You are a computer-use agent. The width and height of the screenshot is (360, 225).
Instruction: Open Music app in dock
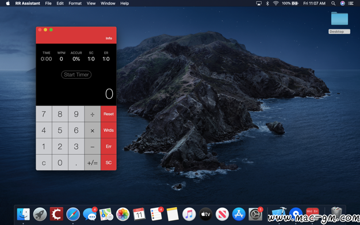click(x=189, y=214)
